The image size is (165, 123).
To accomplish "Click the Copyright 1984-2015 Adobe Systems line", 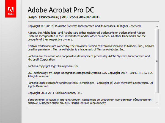I will [x=84, y=26].
